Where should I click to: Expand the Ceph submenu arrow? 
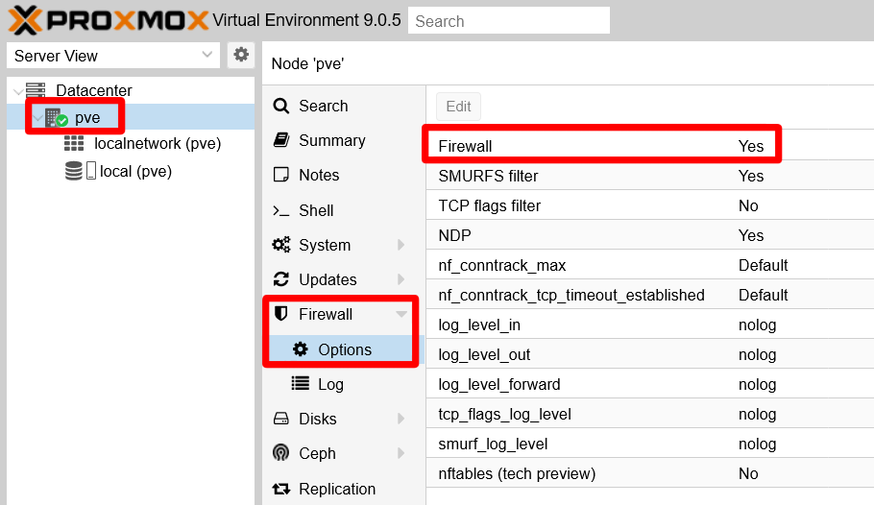click(401, 453)
